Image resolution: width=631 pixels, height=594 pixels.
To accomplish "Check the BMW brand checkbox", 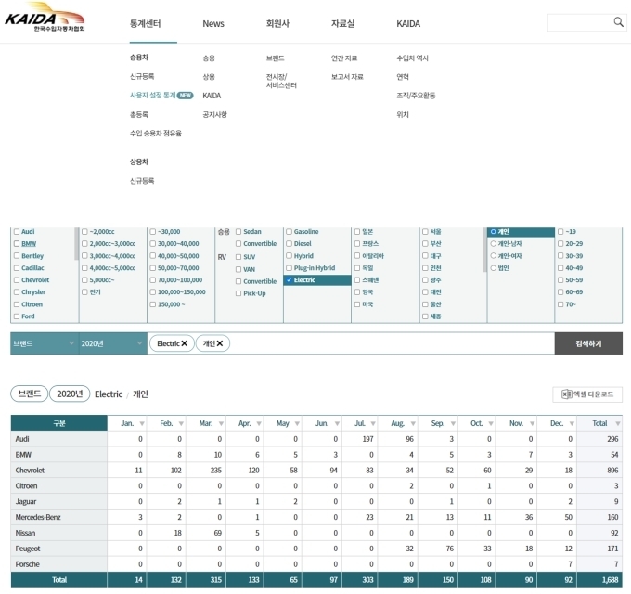I will coord(17,243).
